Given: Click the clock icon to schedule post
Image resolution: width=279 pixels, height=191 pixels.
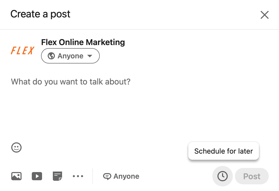Looking at the screenshot, I should [222, 176].
